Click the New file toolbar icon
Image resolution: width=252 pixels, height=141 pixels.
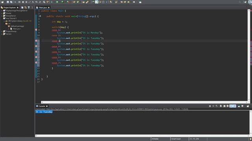[2, 2]
